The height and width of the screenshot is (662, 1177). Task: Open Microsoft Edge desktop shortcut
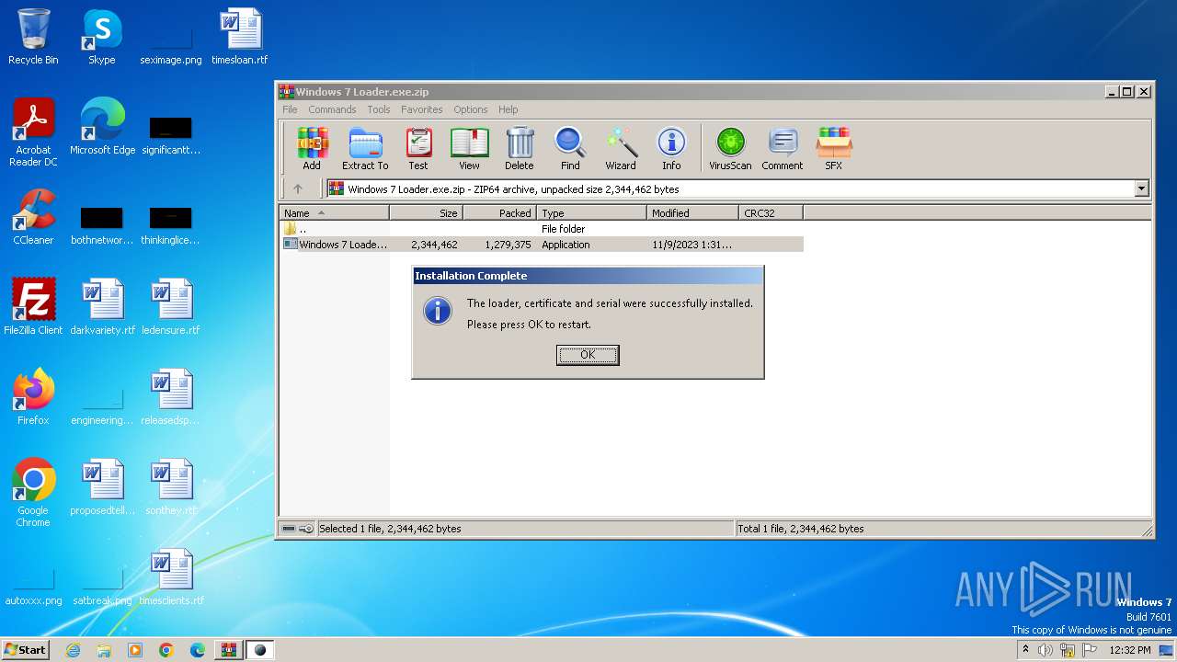coord(102,127)
